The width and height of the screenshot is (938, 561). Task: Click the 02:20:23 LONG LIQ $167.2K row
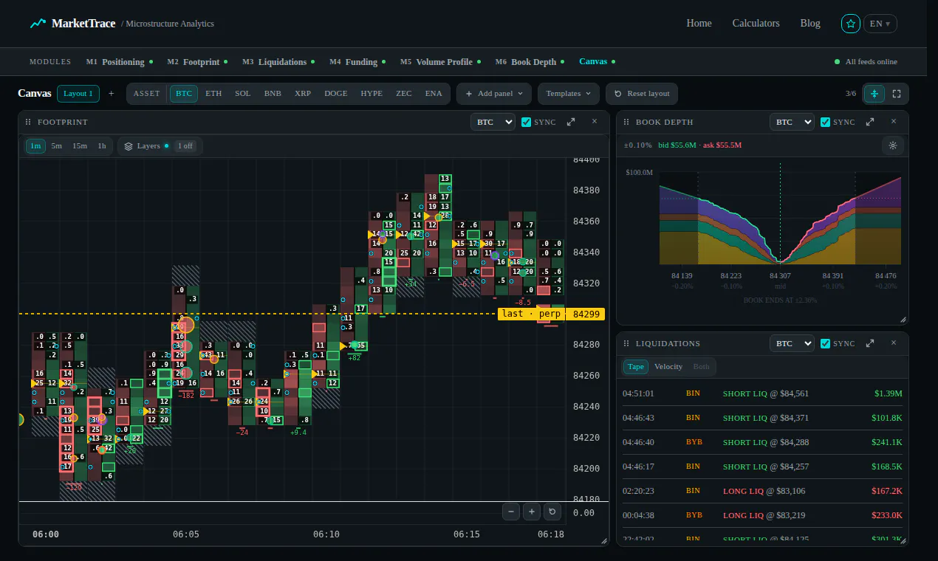tap(762, 491)
